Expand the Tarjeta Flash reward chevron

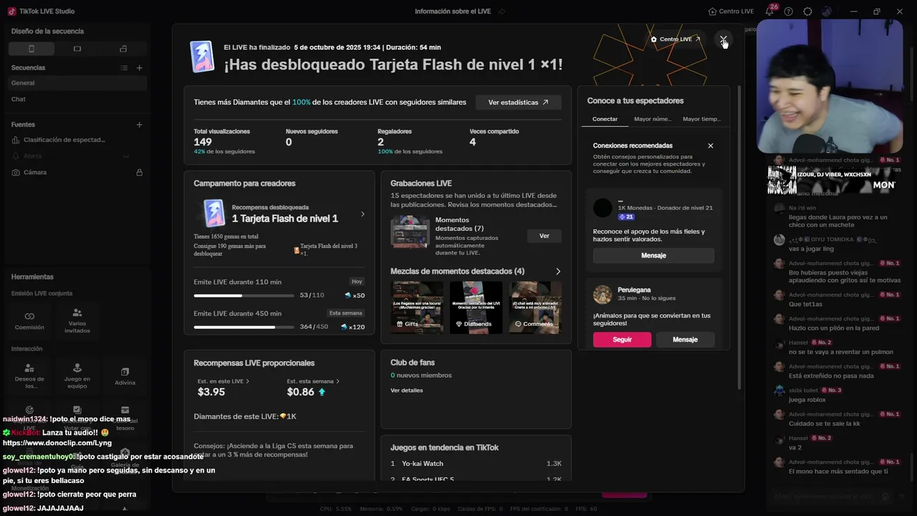[363, 214]
